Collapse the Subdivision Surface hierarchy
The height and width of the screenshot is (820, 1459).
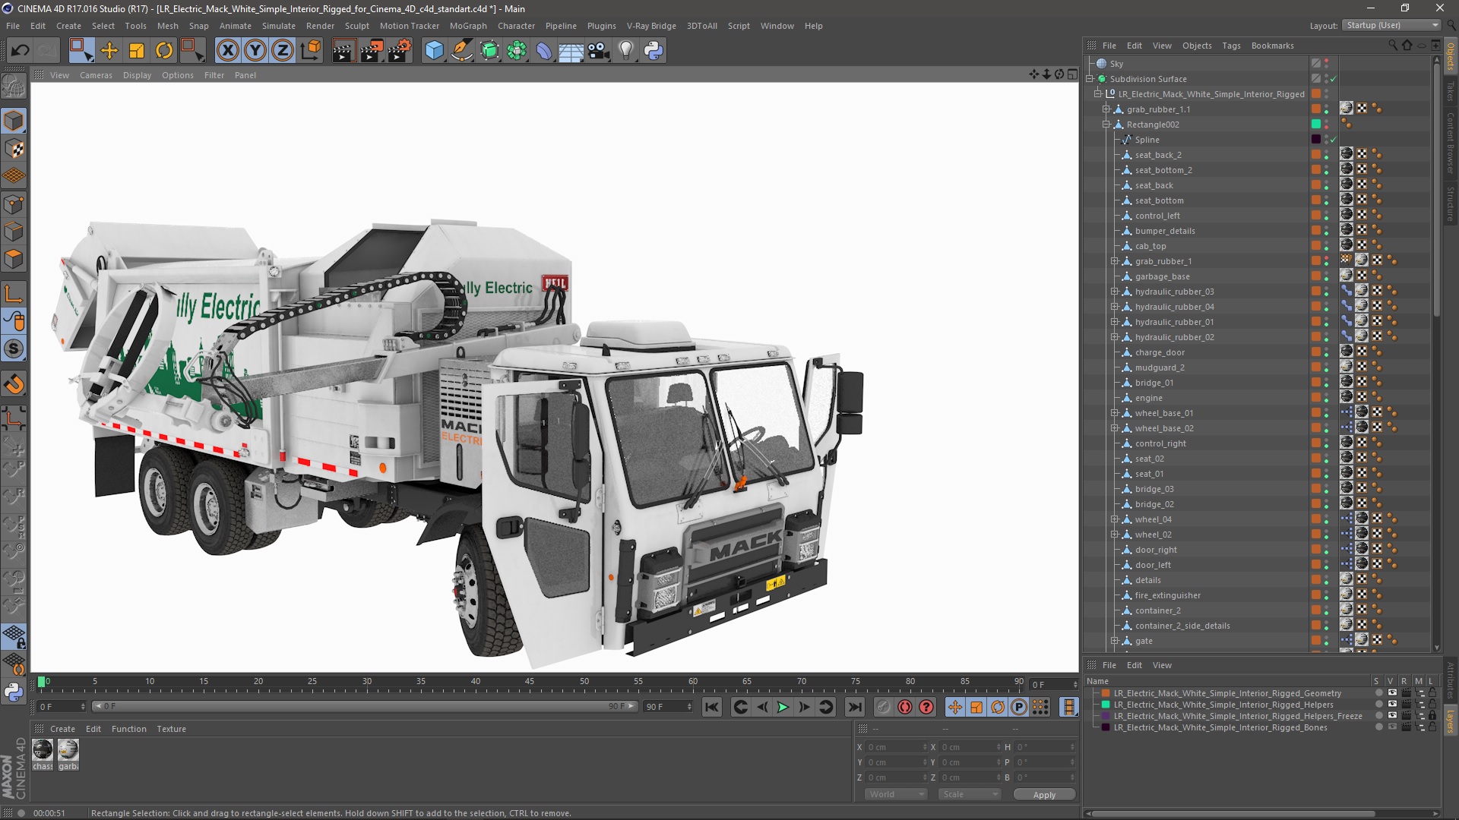click(1090, 79)
